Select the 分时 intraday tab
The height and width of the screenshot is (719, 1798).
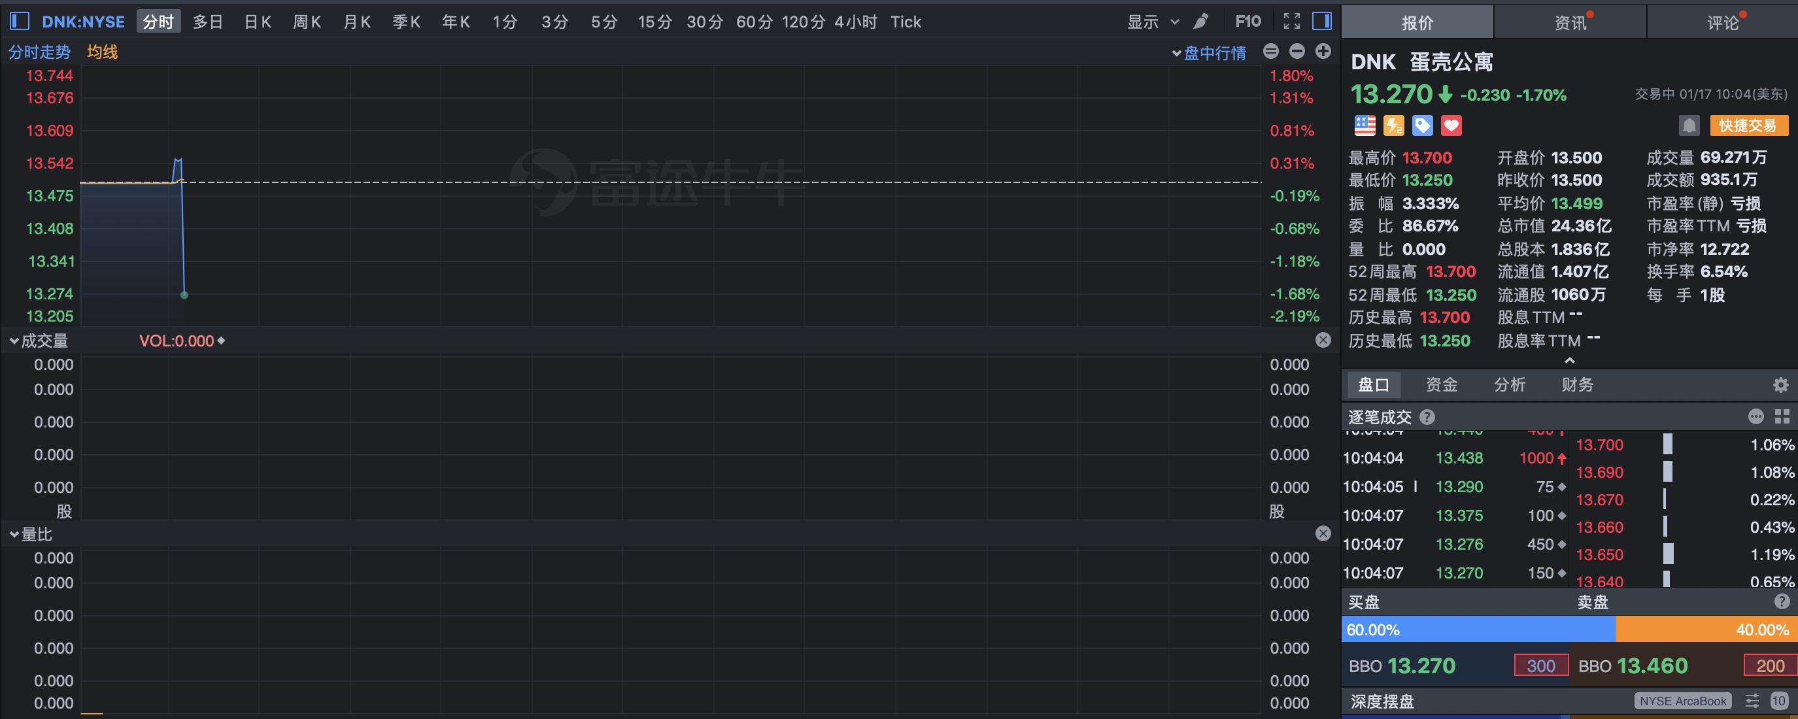pos(158,22)
